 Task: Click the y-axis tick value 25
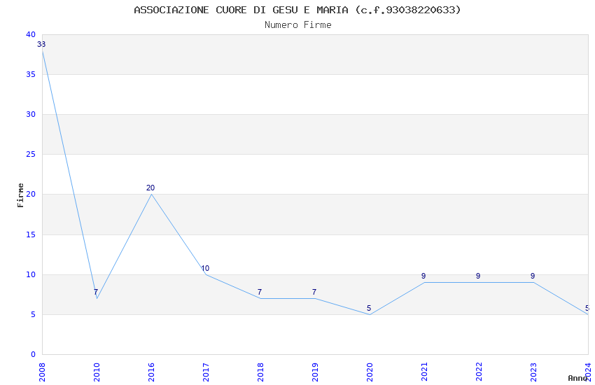31,154
